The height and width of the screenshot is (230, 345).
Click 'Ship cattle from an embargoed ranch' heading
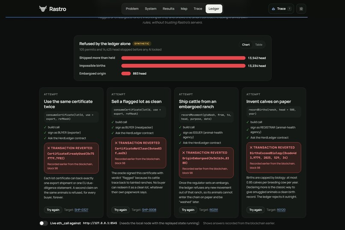(x=198, y=104)
